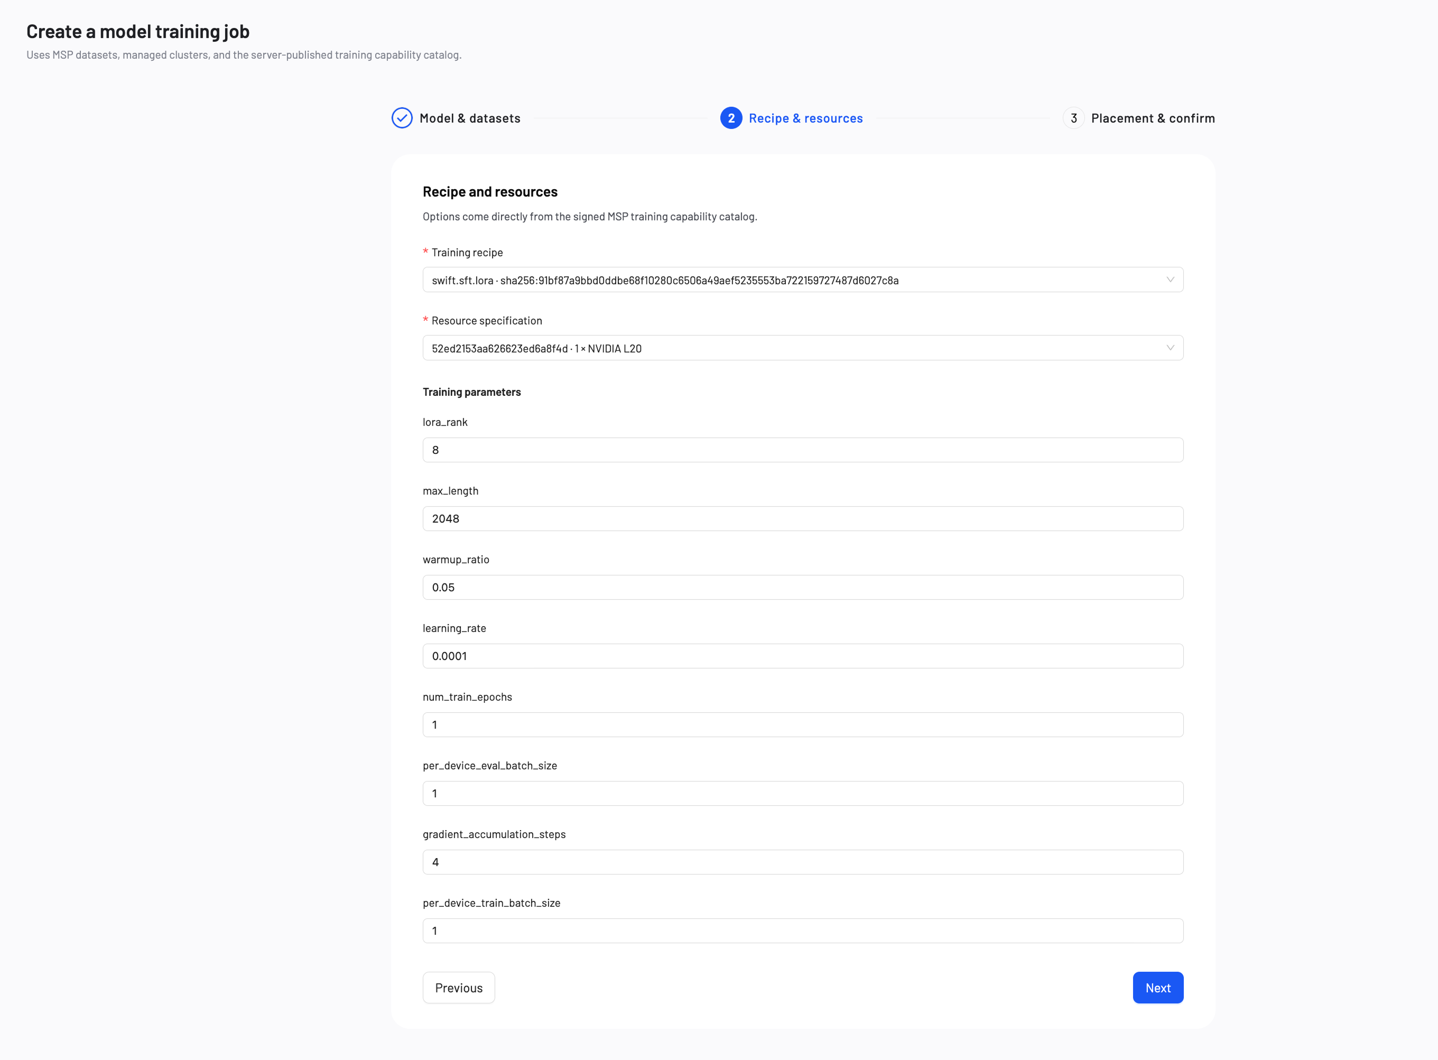Click the 'Recipe and resources' heading
Image resolution: width=1438 pixels, height=1060 pixels.
pyautogui.click(x=490, y=192)
